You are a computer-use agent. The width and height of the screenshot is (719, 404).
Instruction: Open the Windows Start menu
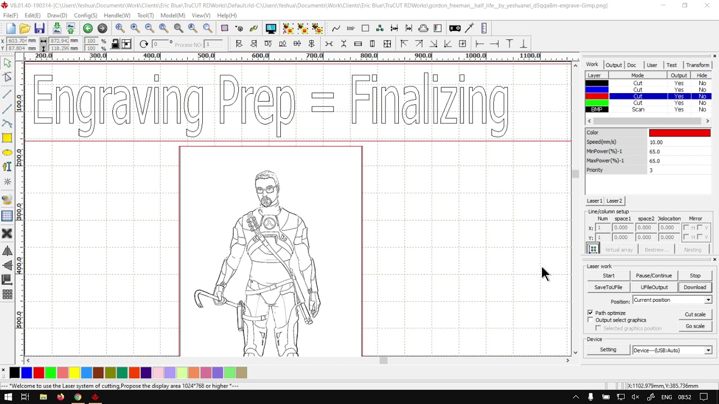(8, 397)
